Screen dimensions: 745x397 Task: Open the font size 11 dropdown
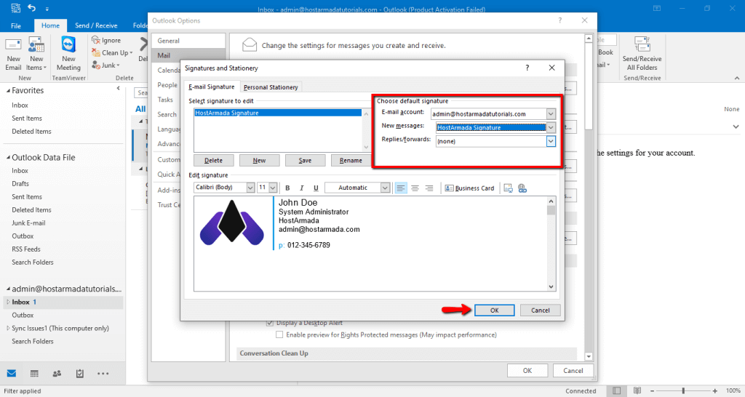click(273, 188)
